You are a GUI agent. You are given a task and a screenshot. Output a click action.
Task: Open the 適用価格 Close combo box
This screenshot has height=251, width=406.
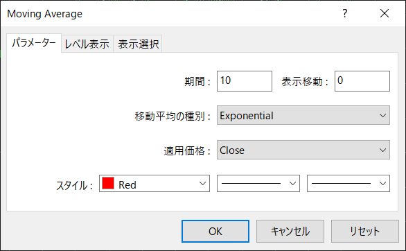(x=303, y=150)
